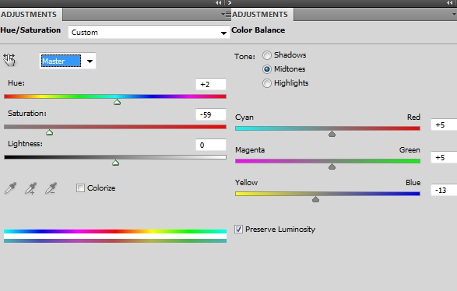This screenshot has height=291, width=457.
Task: Pick the first eyedropper tool
Action: pyautogui.click(x=11, y=188)
